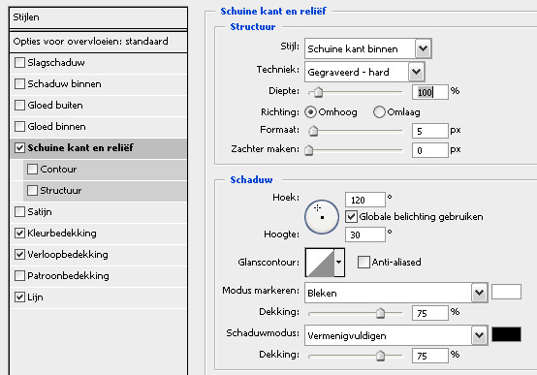Viewport: 537px width, 375px height.
Task: Select the Contour sub-item label
Action: pyautogui.click(x=58, y=170)
